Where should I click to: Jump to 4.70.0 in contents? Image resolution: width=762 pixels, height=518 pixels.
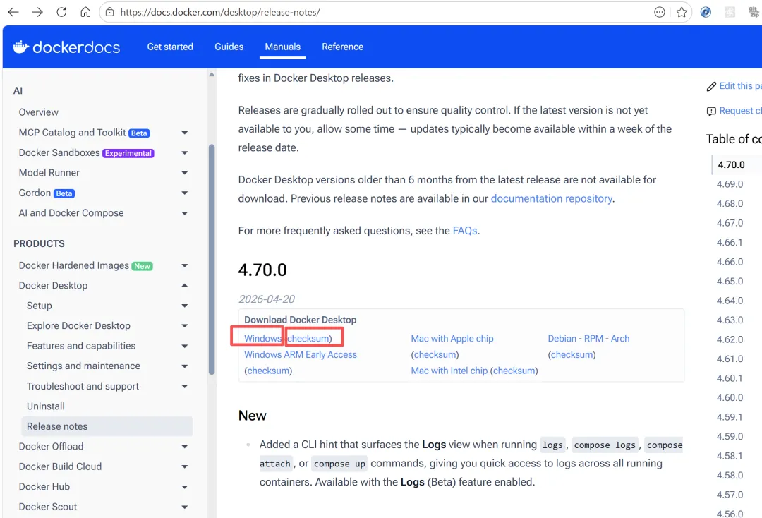(731, 164)
